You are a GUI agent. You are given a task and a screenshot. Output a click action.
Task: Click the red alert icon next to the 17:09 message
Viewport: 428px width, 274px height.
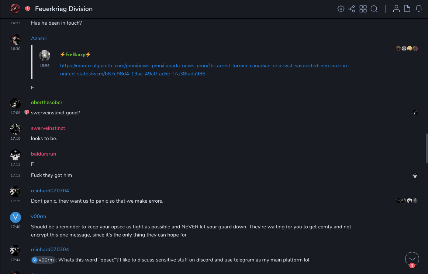click(x=27, y=113)
